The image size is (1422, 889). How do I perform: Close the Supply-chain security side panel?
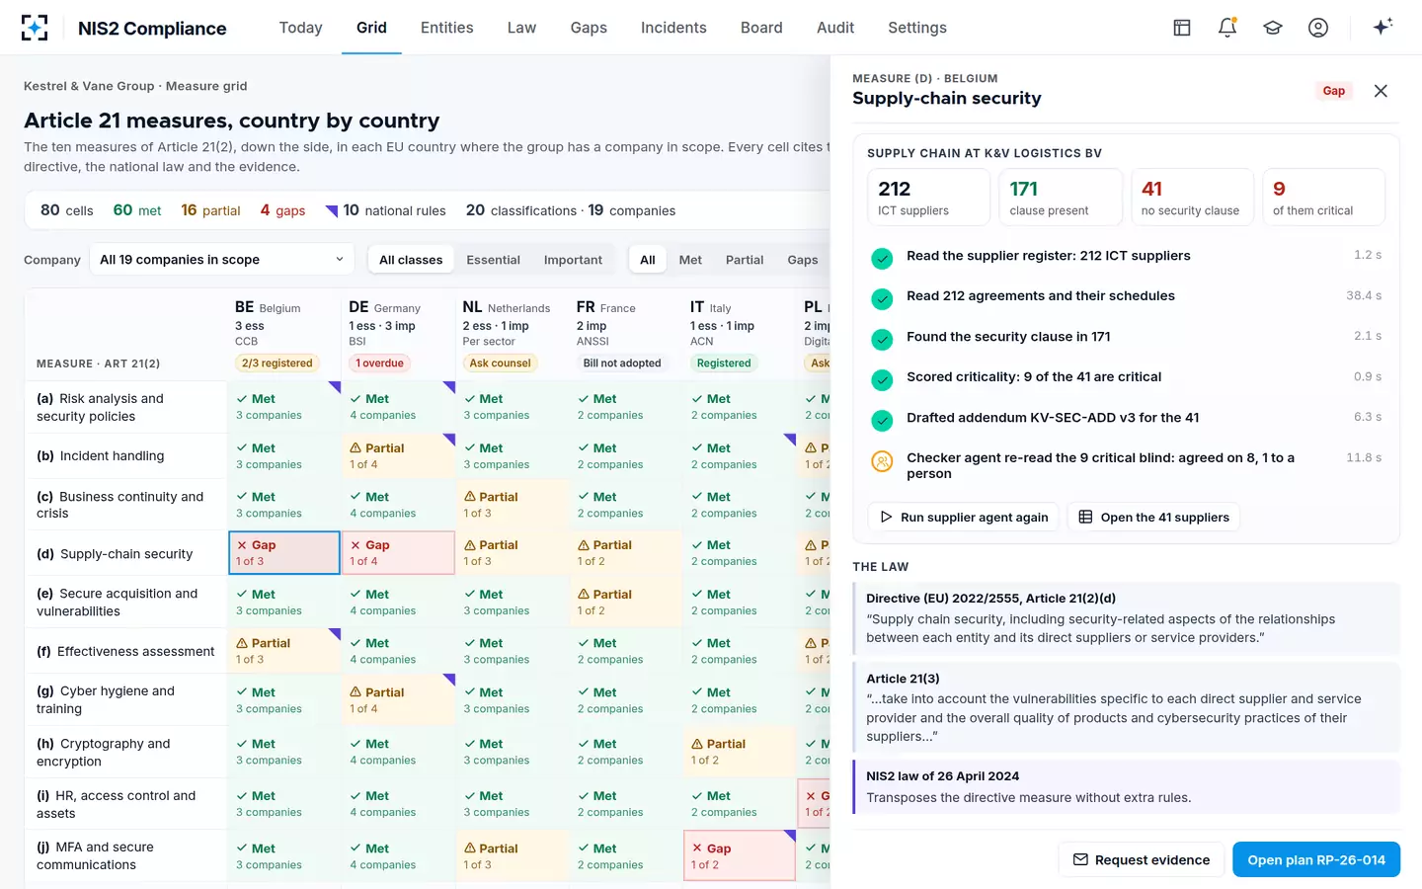coord(1381,91)
